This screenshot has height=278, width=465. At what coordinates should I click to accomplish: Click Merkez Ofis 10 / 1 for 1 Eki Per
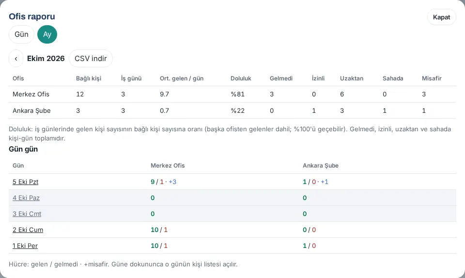click(x=159, y=246)
